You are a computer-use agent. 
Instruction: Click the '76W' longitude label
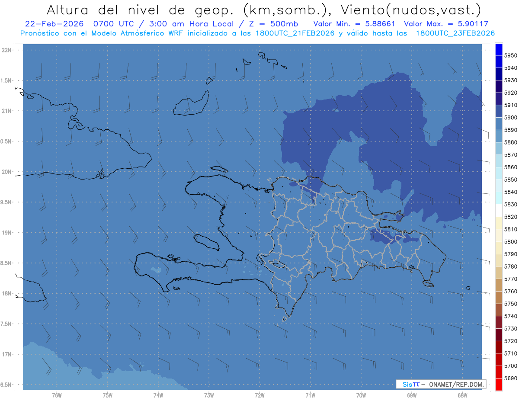point(57,395)
